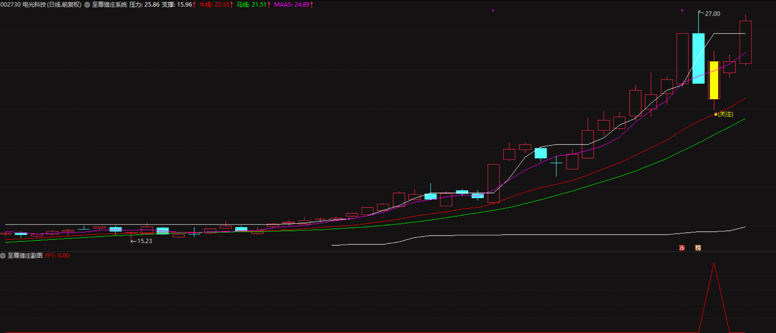Click the 支撑 15.96 indicator value
This screenshot has height=333, width=776.
[x=177, y=5]
